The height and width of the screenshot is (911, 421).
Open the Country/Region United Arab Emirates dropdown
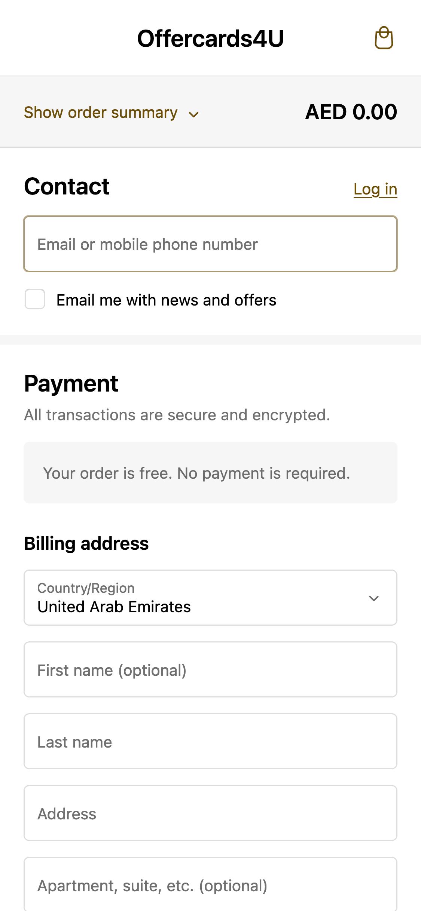tap(210, 598)
